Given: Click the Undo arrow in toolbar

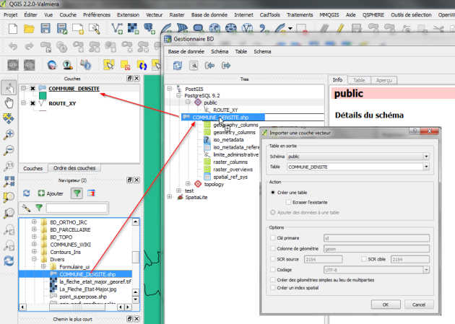Looking at the screenshot, I should click(13, 46).
